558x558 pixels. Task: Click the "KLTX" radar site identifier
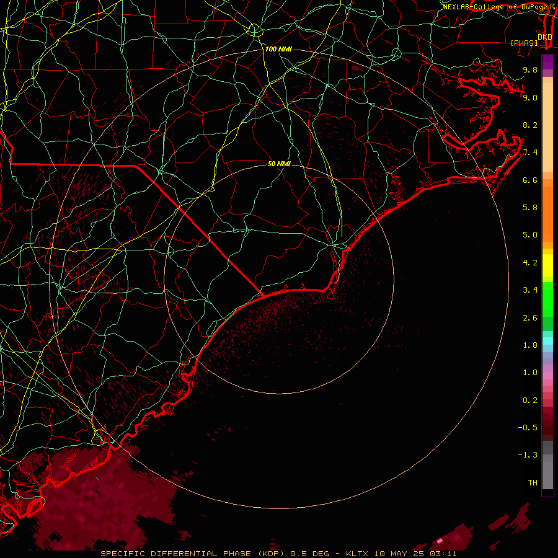coord(358,554)
